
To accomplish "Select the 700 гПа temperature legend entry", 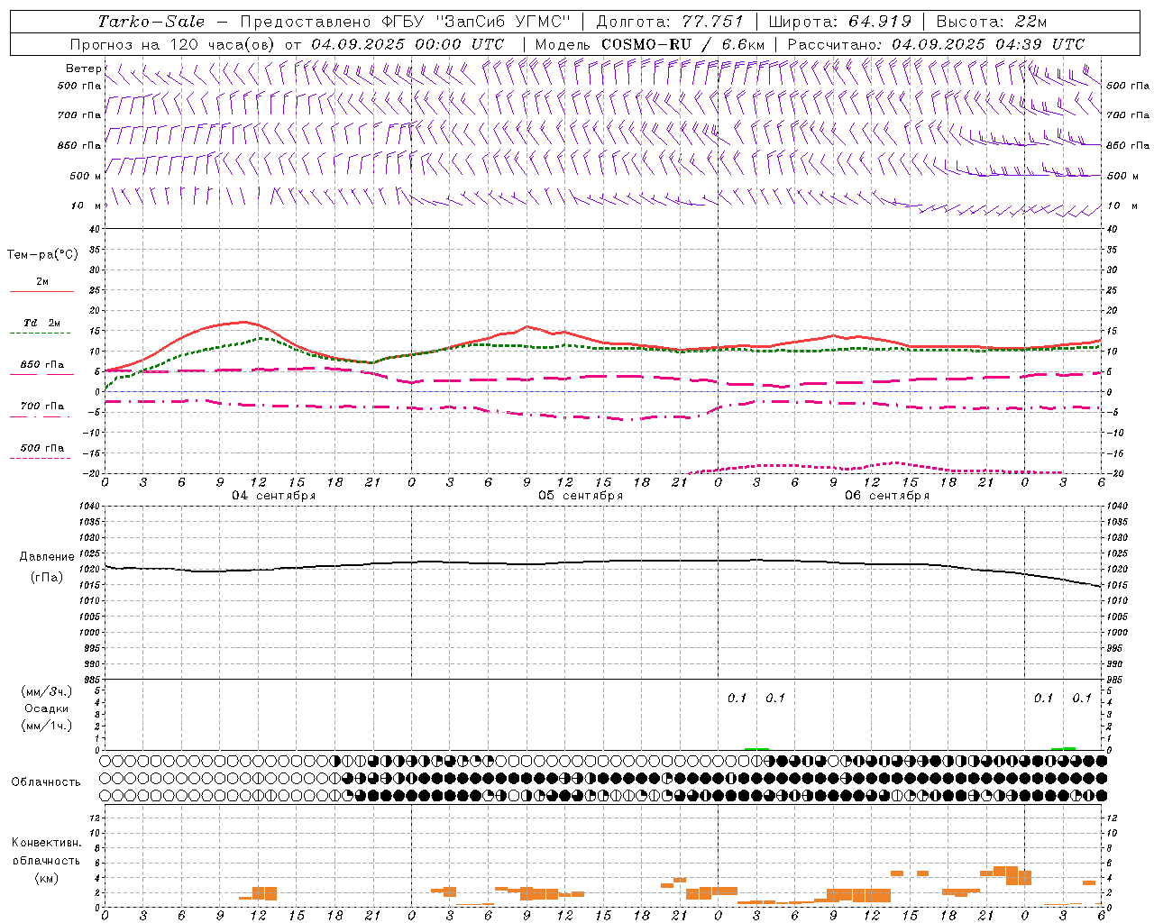I will (x=42, y=406).
